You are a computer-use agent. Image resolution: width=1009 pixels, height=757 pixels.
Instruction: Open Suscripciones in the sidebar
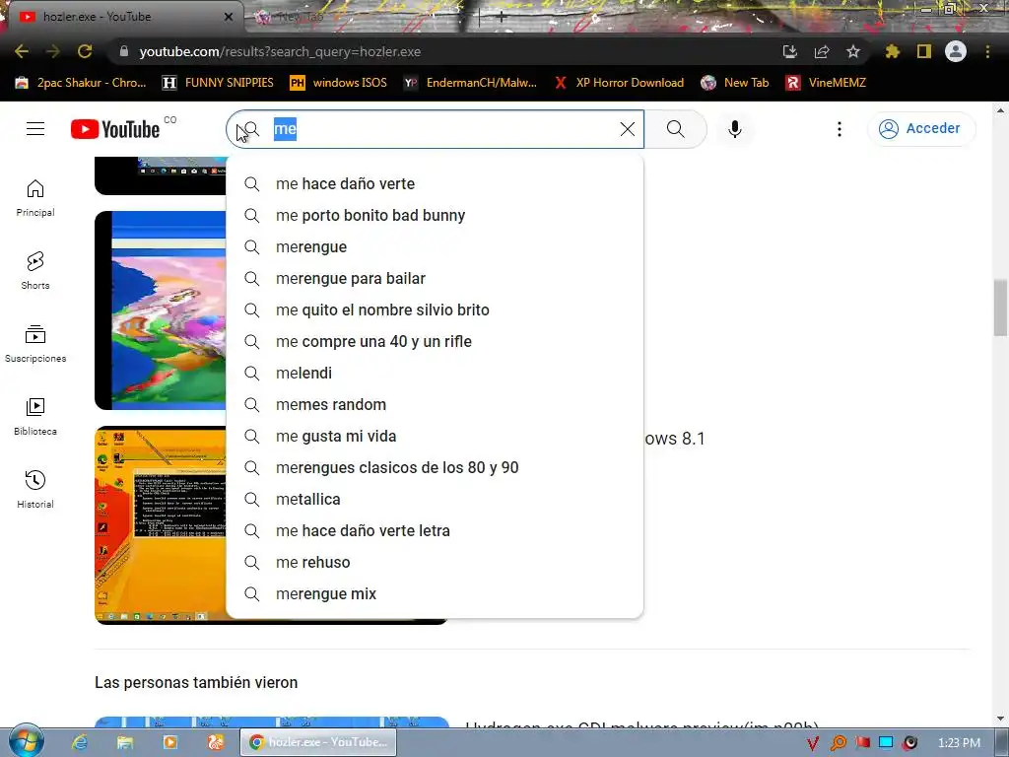coord(35,344)
